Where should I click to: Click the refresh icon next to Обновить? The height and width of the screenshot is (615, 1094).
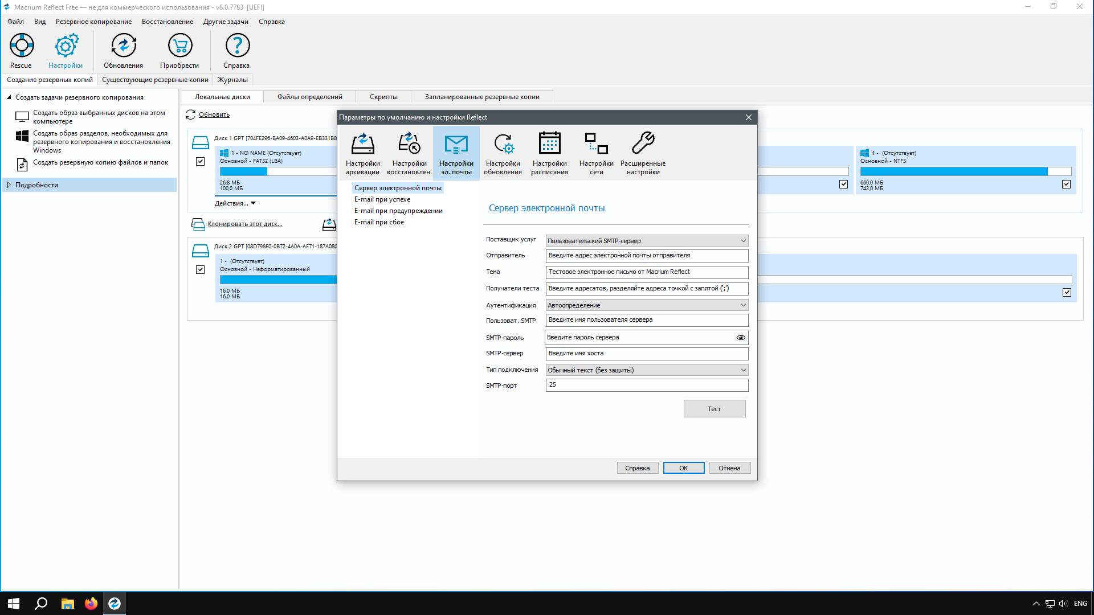click(191, 114)
